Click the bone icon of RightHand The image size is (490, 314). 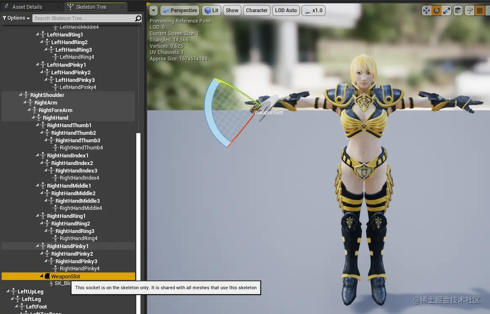(39, 118)
